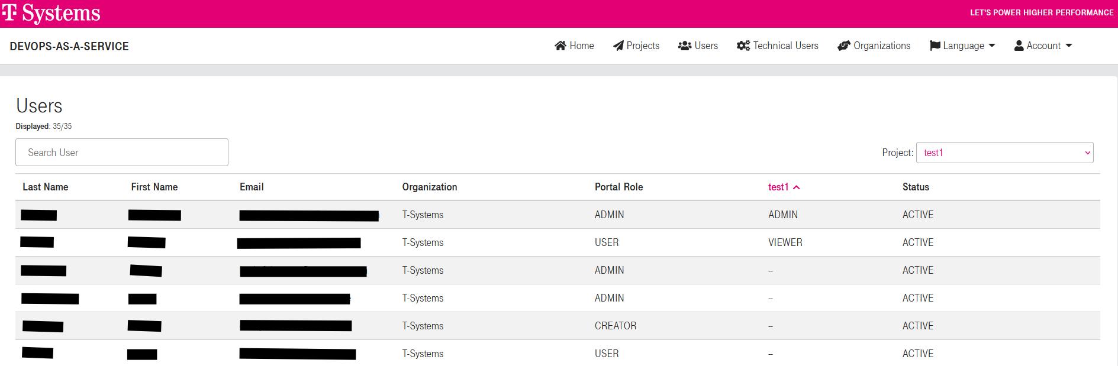The height and width of the screenshot is (366, 1118).
Task: Click the Home house icon
Action: click(560, 46)
